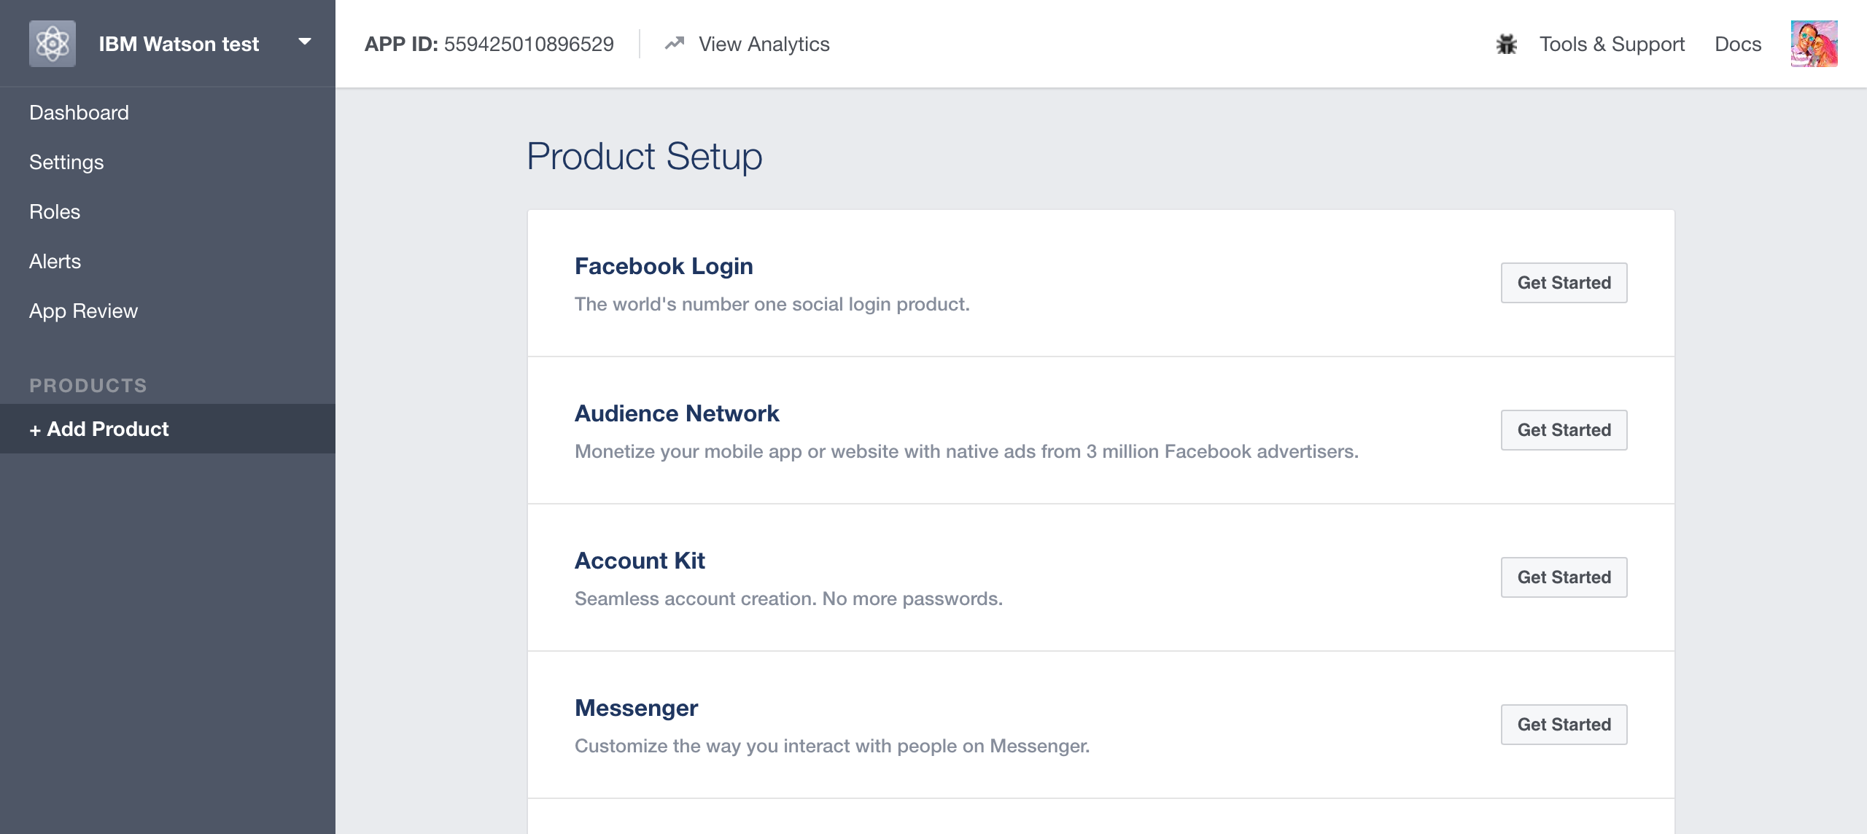Get Started with Messenger
The image size is (1867, 834).
pyautogui.click(x=1564, y=725)
